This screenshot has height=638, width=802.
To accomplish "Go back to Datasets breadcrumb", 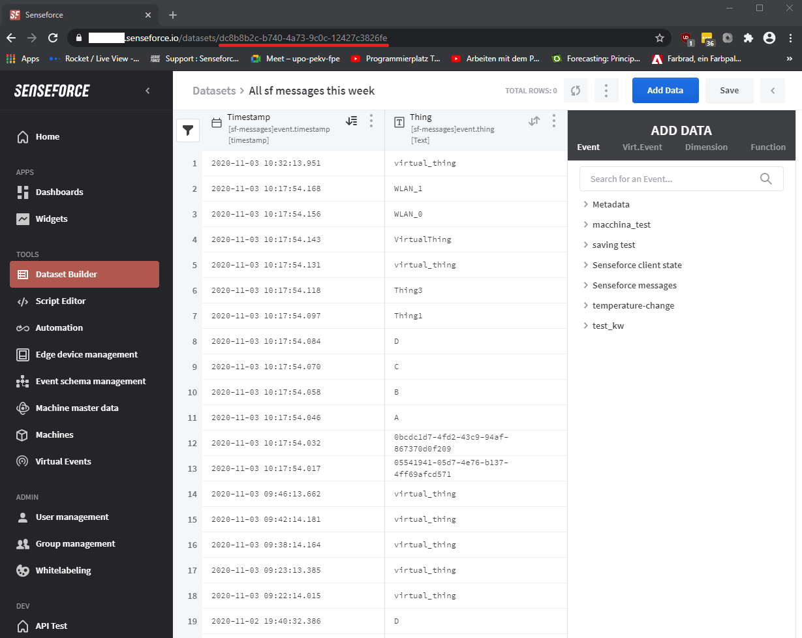I will tap(214, 91).
